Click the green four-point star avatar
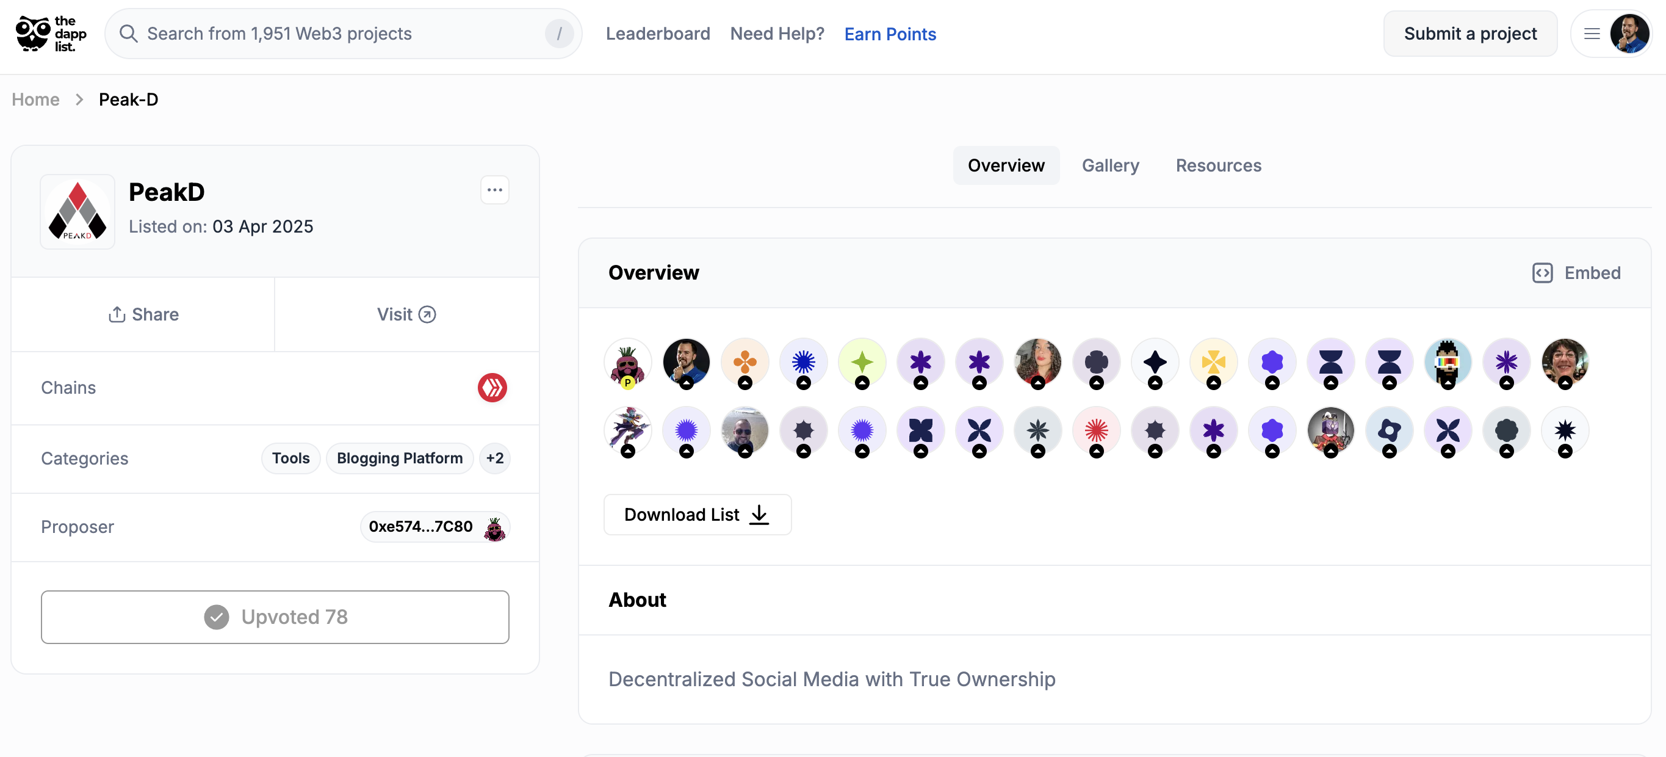This screenshot has width=1666, height=757. [862, 363]
